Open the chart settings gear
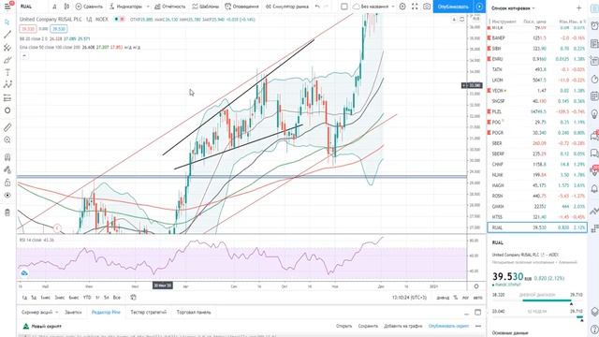599x337 pixels. 402,7
